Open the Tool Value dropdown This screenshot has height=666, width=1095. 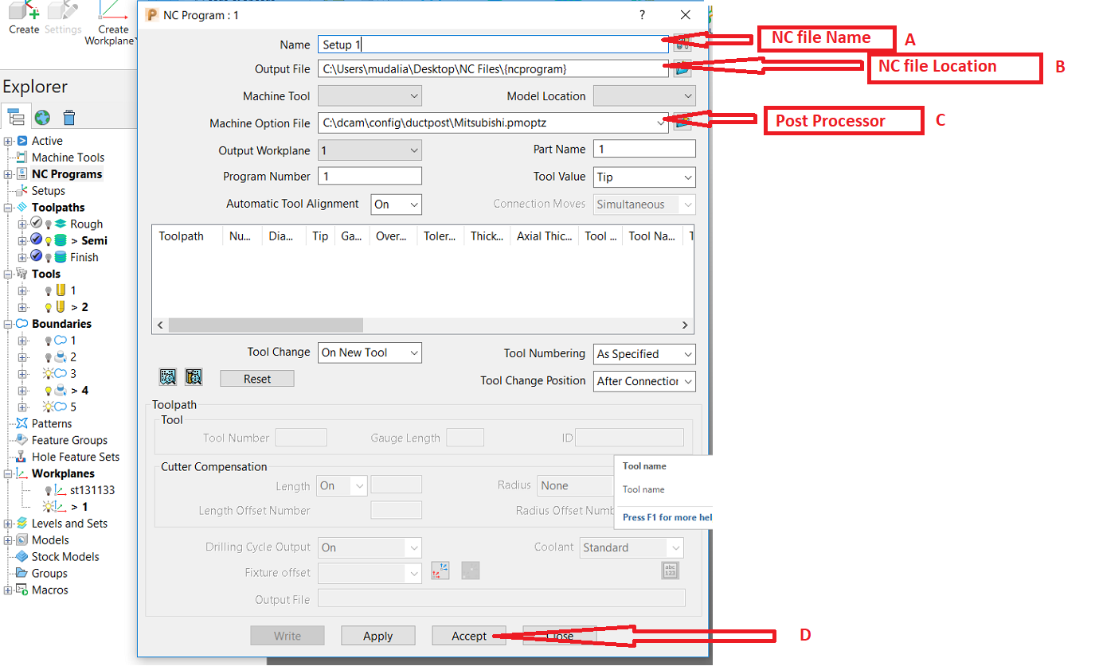[643, 177]
